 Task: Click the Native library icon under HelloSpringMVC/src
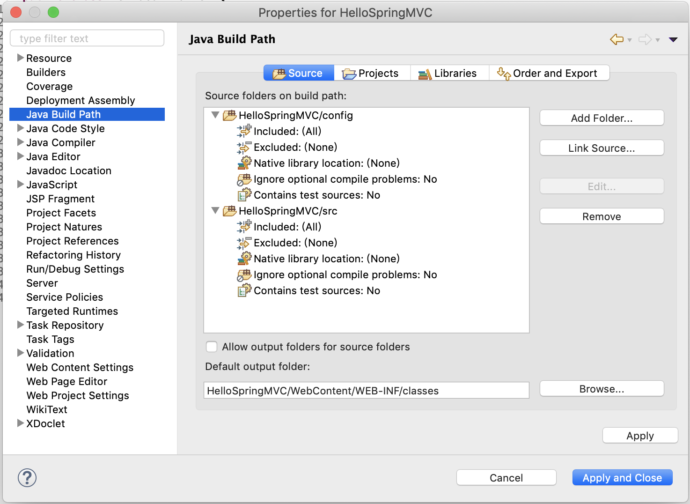click(244, 259)
